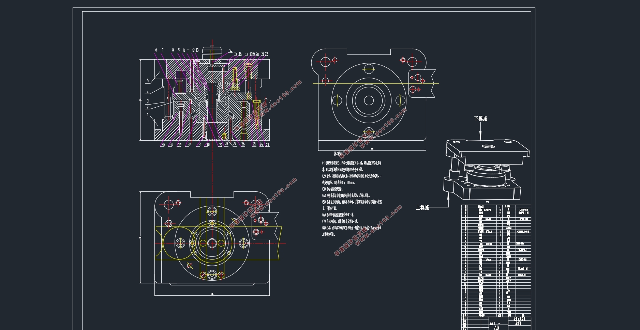The image size is (640, 330).
Task: Click technical requirement item (8) text
Action: (352, 231)
